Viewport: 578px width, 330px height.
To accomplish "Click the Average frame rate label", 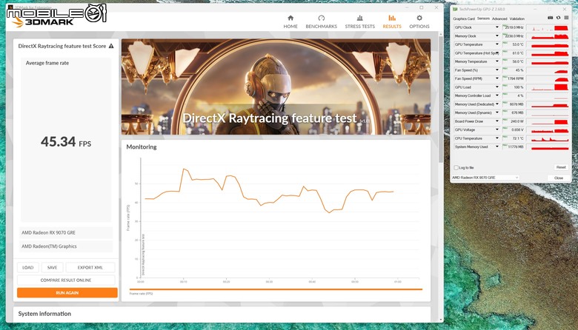I will coord(47,63).
